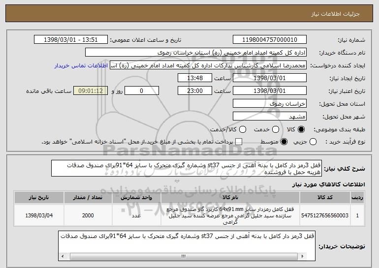Viewport: 379px width, 268px height.
Task: Click the جزئیات اطلاعات نیاز header title
Action: (x=335, y=14)
